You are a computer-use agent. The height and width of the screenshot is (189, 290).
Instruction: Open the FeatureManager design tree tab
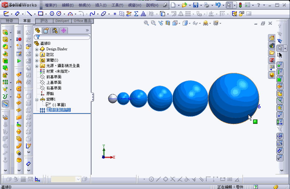click(x=38, y=30)
